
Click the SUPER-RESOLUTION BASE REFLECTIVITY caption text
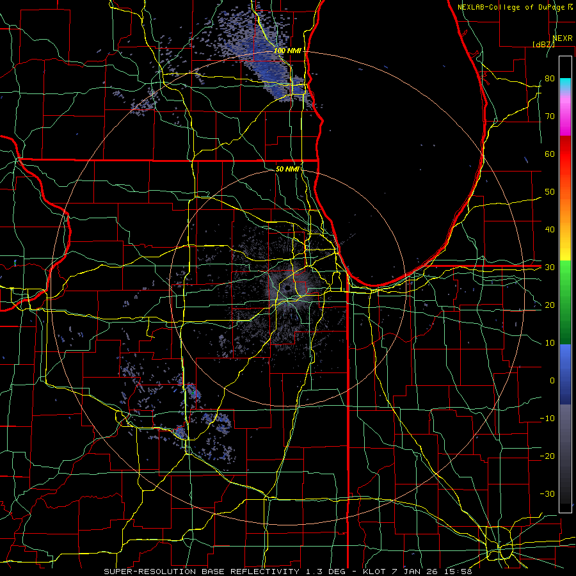[202, 572]
